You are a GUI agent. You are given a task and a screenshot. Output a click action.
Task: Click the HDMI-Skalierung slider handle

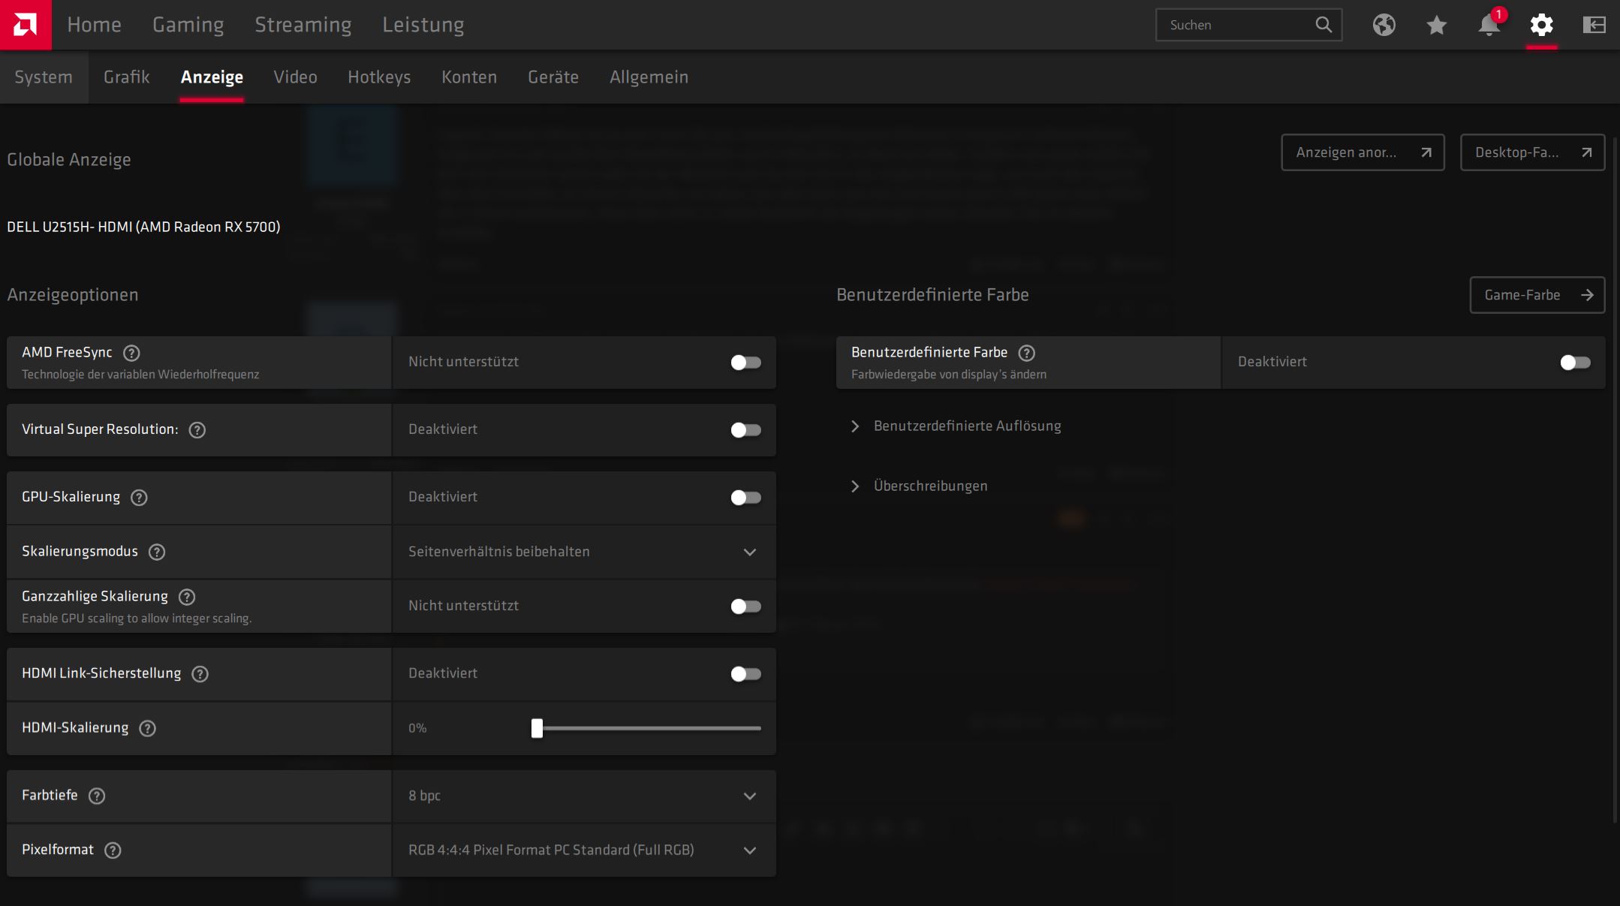pos(537,728)
